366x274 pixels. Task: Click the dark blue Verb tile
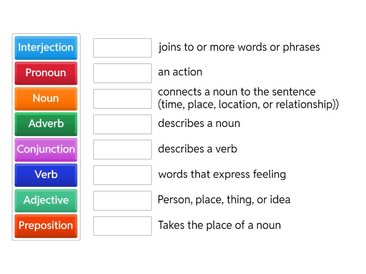coord(46,174)
